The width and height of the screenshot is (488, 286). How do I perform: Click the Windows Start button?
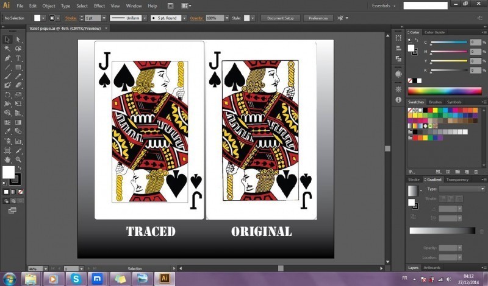9,279
